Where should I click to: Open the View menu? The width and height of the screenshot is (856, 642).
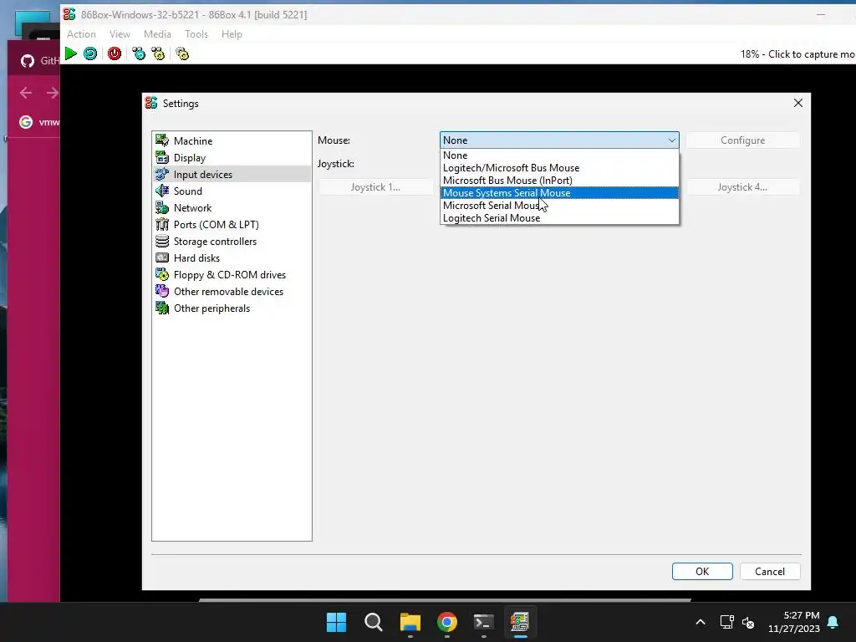tap(120, 33)
